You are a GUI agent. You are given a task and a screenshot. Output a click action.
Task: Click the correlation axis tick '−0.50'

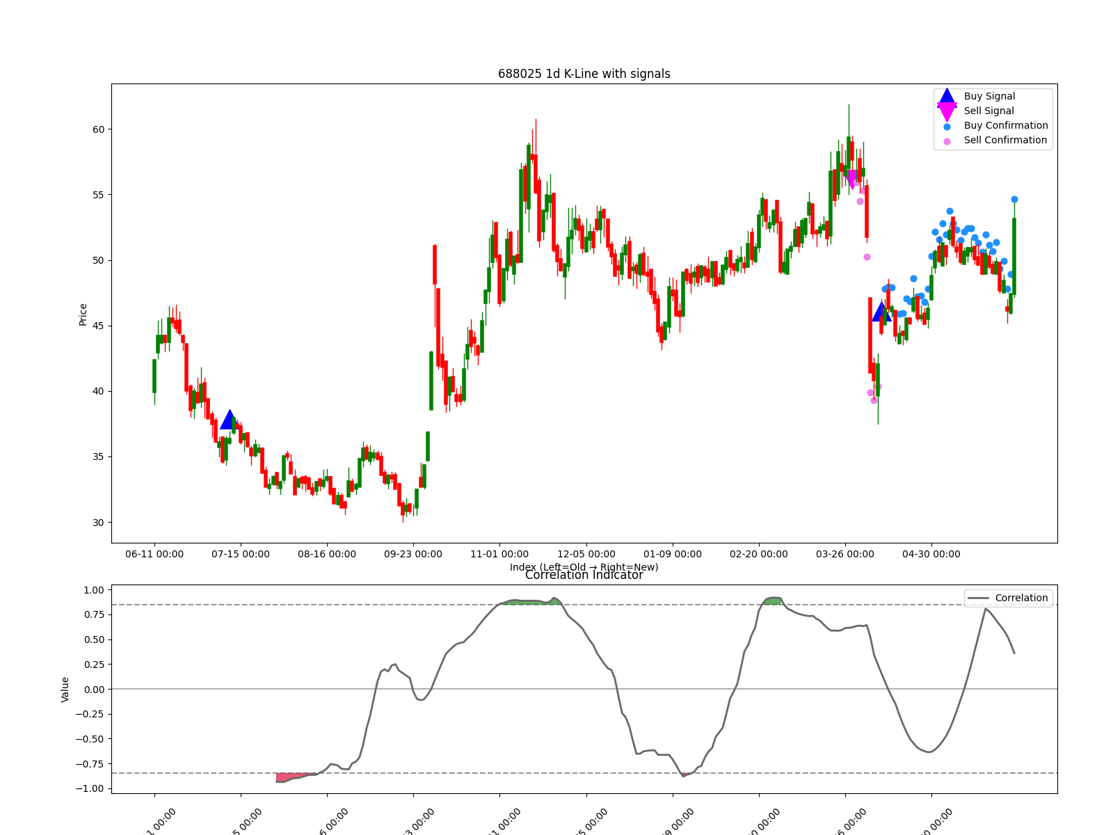pyautogui.click(x=90, y=739)
